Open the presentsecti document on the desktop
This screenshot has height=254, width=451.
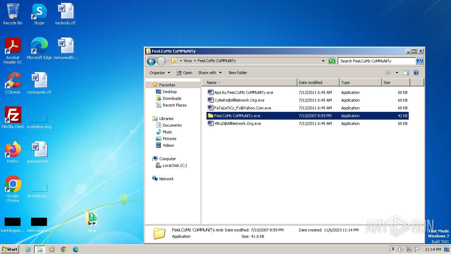(x=39, y=152)
